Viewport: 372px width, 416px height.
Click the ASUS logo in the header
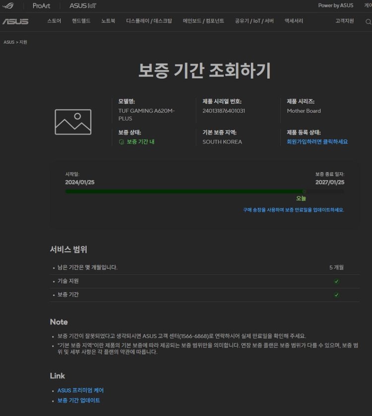pos(15,21)
